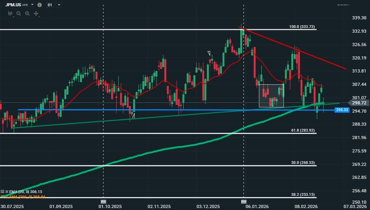Select the crosshair cursor tool
Image resolution: width=370 pixels, height=210 pixels.
(x=36, y=13)
